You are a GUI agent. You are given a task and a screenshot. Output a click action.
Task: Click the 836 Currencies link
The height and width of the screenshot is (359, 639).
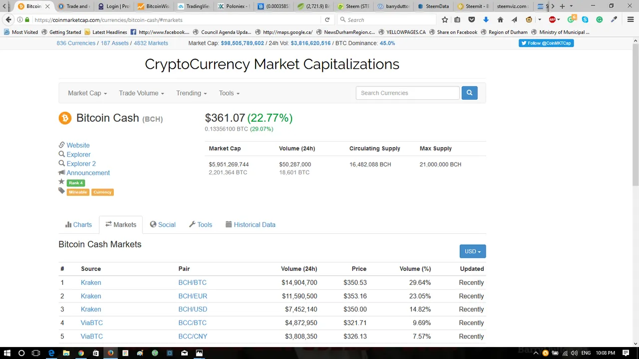point(76,43)
